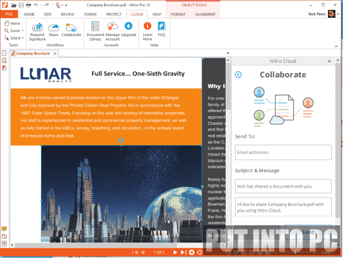This screenshot has height=258, width=343.
Task: Click the Full Service One-Sixth Gravity heading
Action: pyautogui.click(x=138, y=74)
